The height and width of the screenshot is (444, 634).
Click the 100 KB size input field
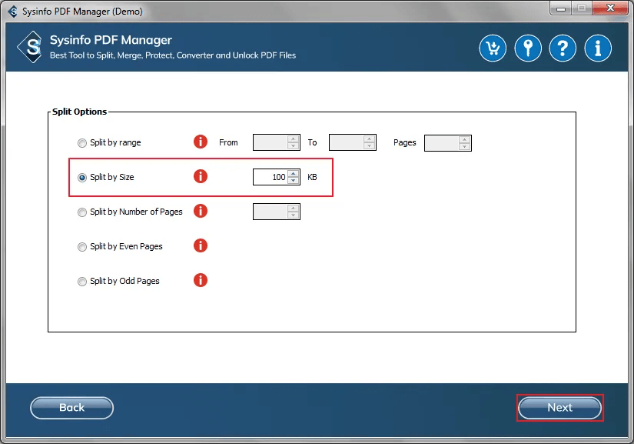point(270,177)
